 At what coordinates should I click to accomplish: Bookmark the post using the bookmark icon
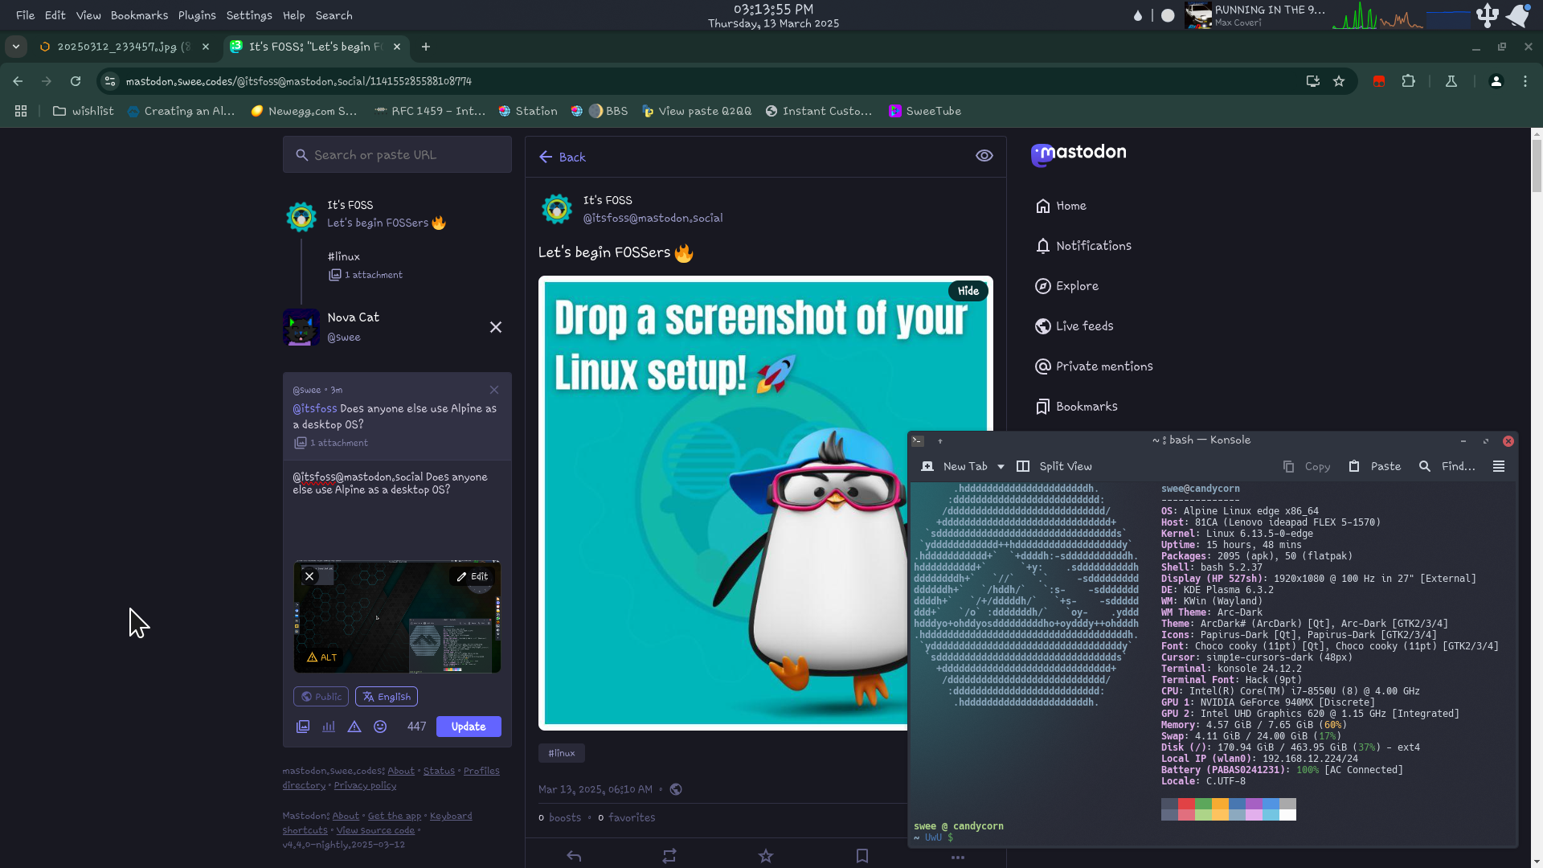coord(862,856)
